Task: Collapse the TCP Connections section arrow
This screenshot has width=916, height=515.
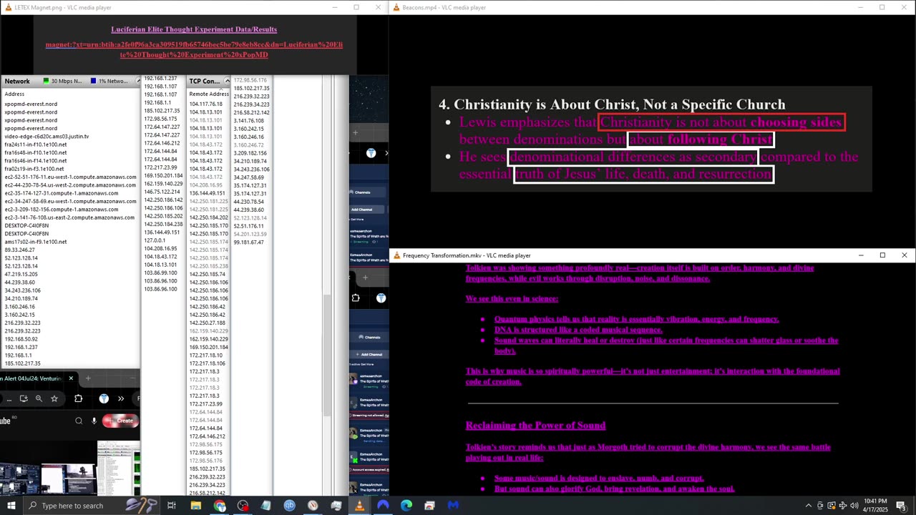Action: (227, 81)
